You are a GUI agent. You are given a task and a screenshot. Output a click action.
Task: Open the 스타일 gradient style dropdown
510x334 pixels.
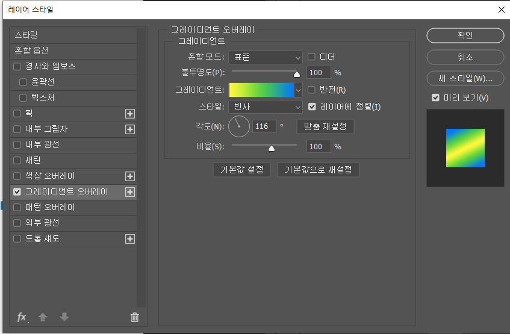tap(265, 107)
